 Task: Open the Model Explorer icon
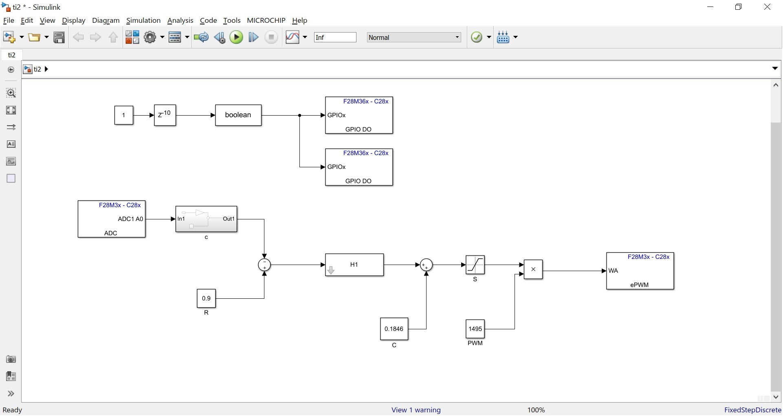click(x=176, y=37)
